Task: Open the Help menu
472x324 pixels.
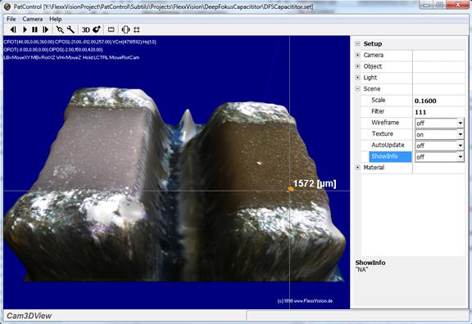Action: tap(56, 19)
